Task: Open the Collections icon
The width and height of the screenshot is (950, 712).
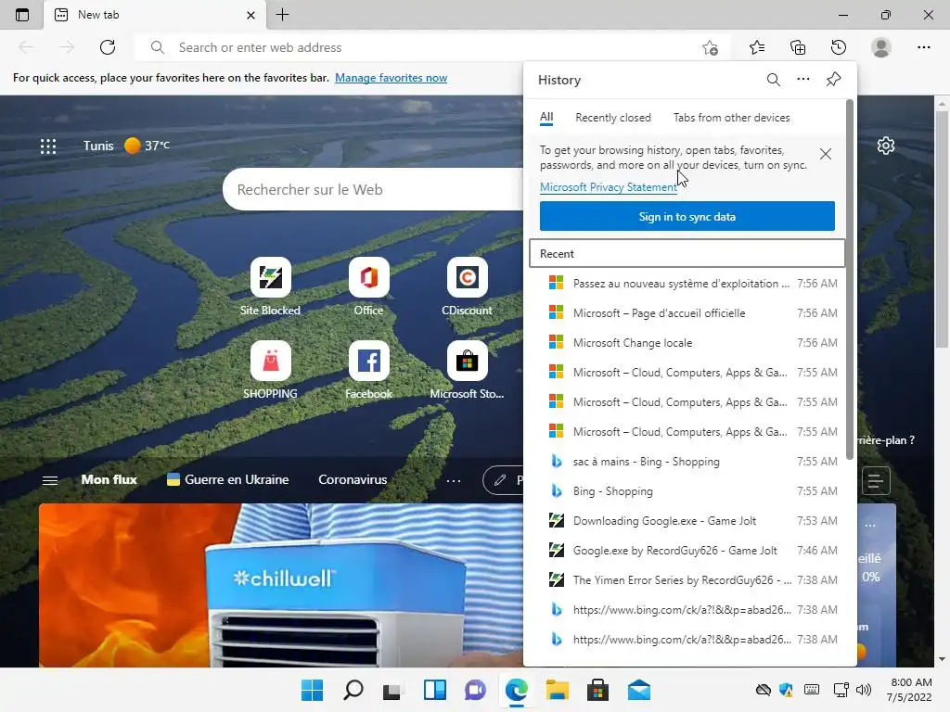Action: click(x=798, y=47)
